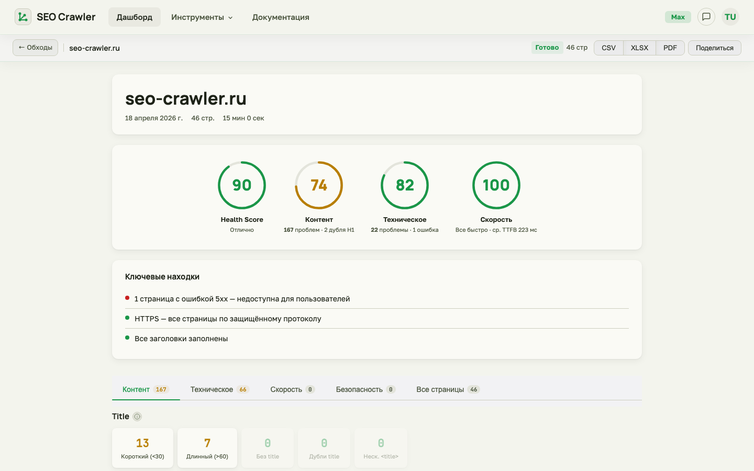Click the ср. TTFB 223 мс text
The width and height of the screenshot is (754, 471).
515,230
